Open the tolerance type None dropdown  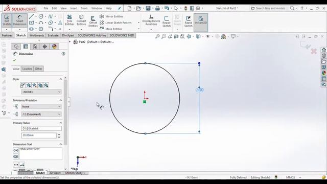[x=41, y=107]
